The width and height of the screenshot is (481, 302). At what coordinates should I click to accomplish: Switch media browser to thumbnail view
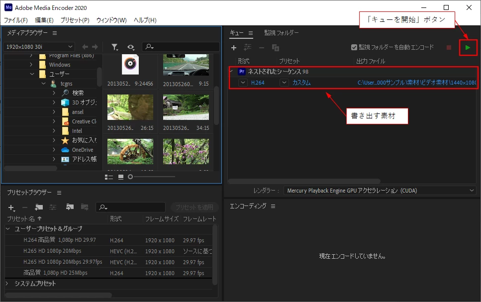[121, 177]
